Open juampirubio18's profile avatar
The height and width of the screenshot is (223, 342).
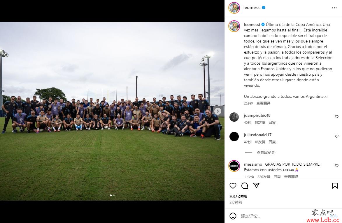click(x=234, y=117)
